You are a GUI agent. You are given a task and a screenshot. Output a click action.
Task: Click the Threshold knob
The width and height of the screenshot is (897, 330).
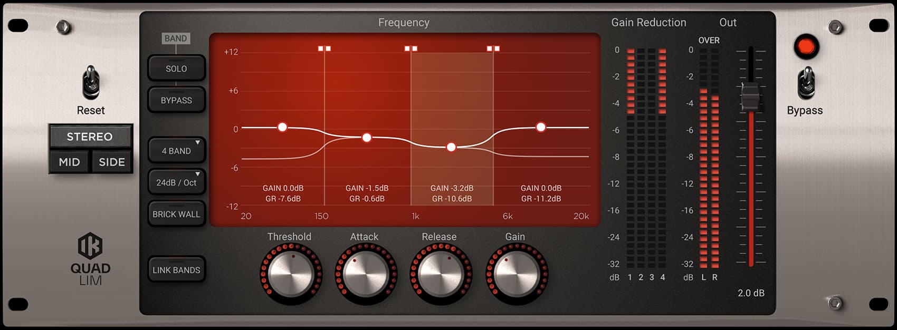click(291, 274)
